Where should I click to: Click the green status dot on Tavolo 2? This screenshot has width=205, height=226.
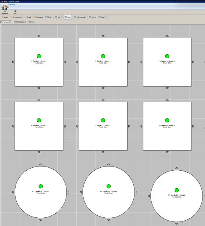[103, 56]
